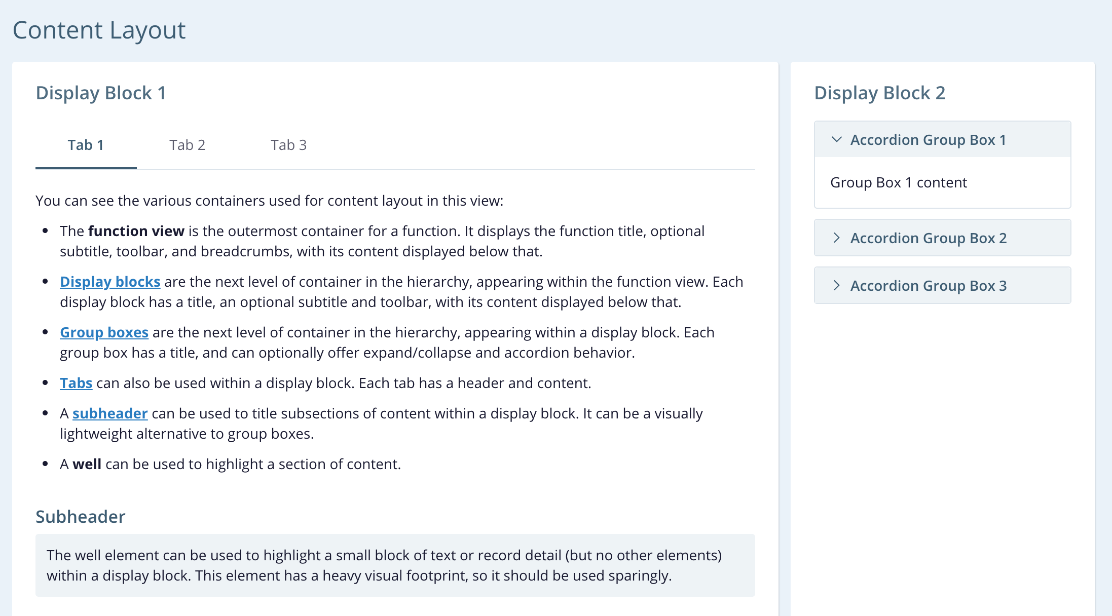Expand Accordion Group Box 3 chevron
This screenshot has height=616, width=1112.
click(837, 285)
